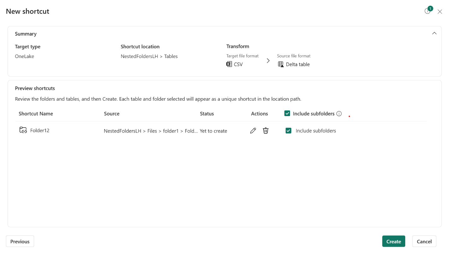Click the Create button

[394, 241]
